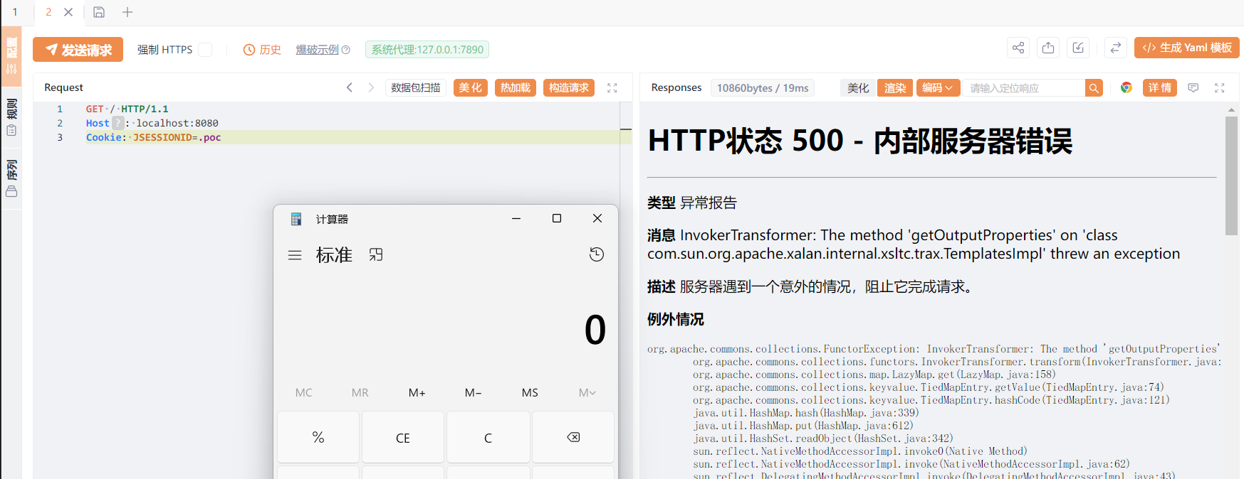Expand the calculator memory M dropdown

point(587,392)
